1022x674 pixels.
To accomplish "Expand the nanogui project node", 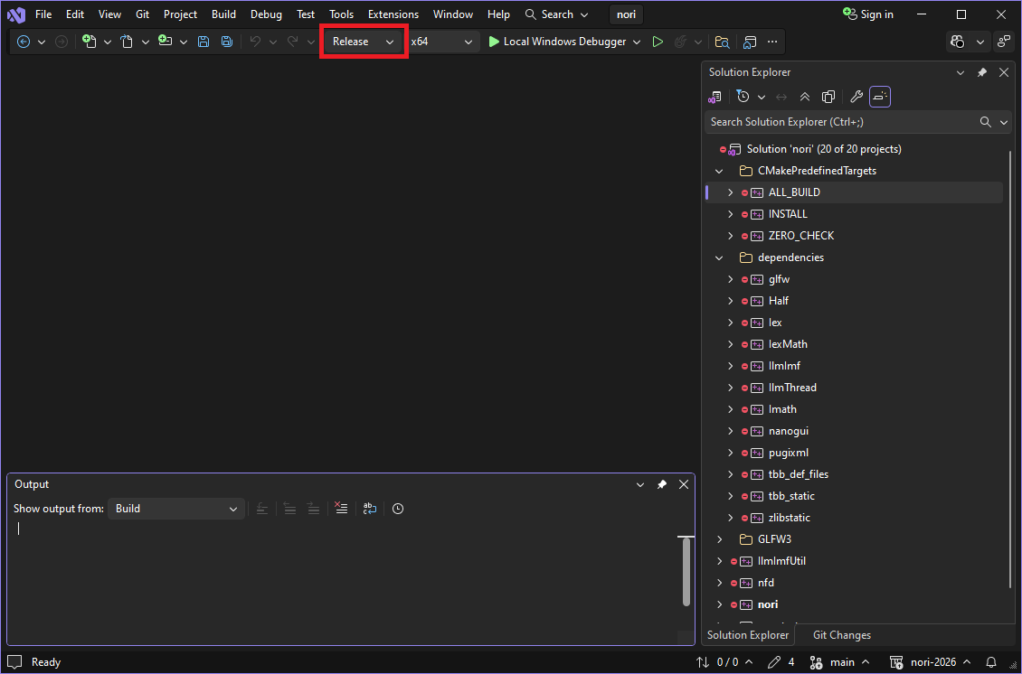I will (731, 431).
